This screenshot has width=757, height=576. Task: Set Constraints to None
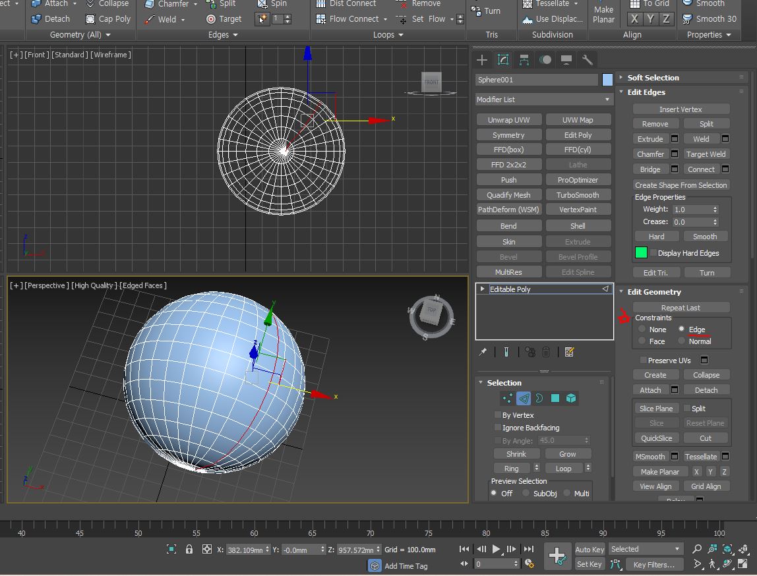(642, 329)
